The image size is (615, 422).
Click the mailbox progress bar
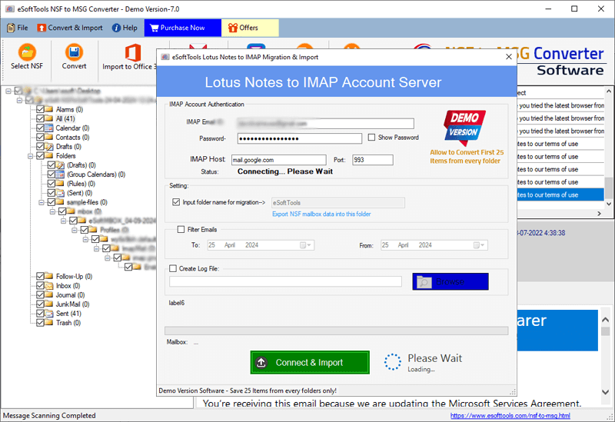pyautogui.click(x=337, y=331)
